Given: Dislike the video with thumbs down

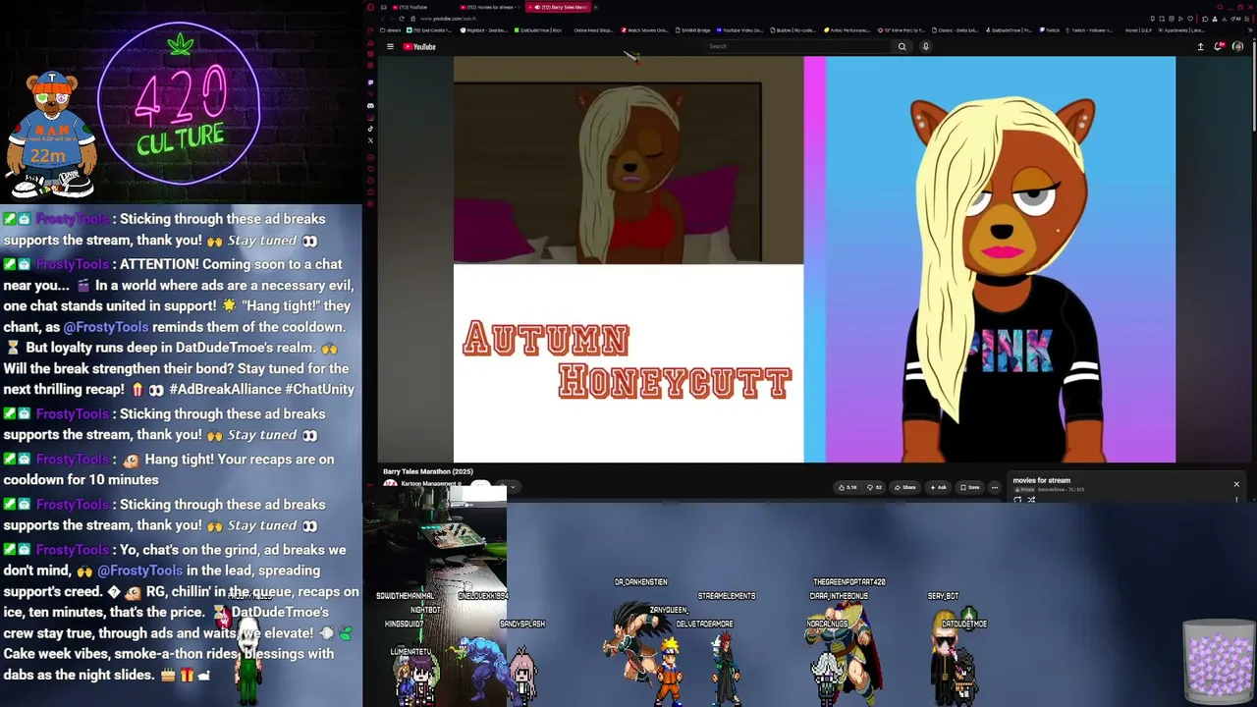Looking at the screenshot, I should pos(874,487).
